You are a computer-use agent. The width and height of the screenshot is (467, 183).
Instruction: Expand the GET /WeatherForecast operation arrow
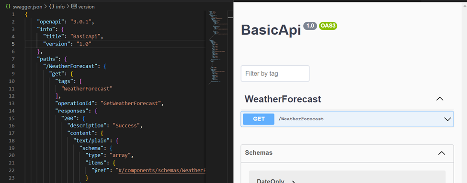[x=447, y=119]
